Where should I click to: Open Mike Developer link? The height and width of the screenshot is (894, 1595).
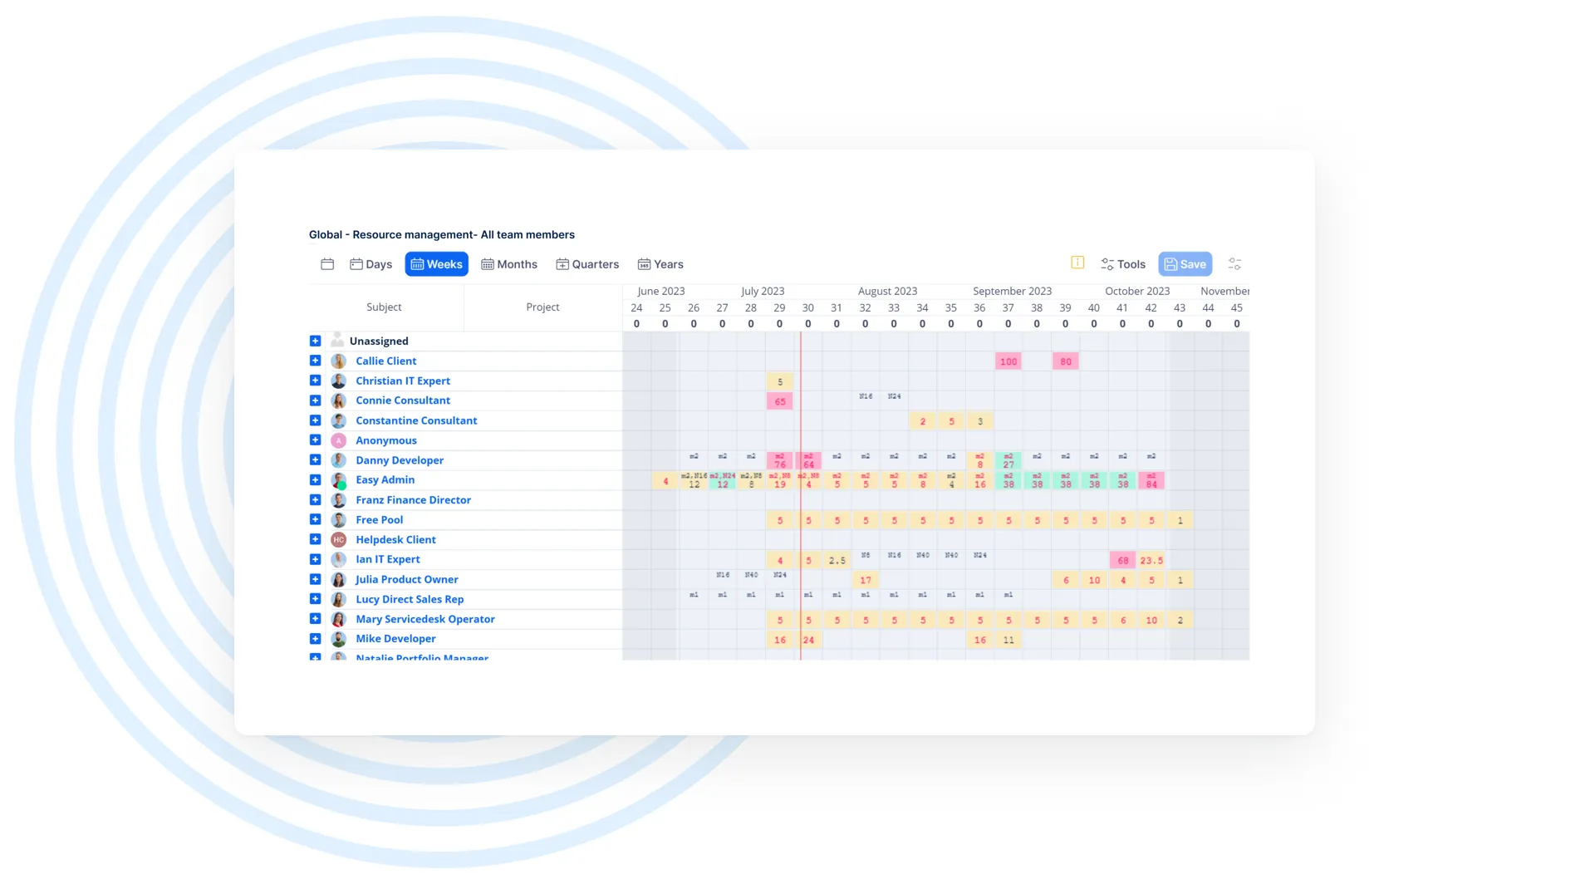[395, 639]
